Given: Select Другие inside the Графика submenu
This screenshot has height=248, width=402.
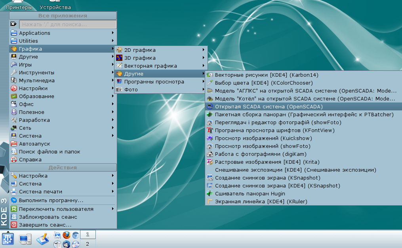Looking at the screenshot, I should point(161,74).
